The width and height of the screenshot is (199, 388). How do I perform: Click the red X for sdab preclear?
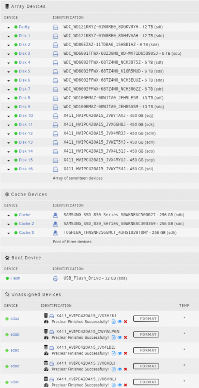[125, 337]
